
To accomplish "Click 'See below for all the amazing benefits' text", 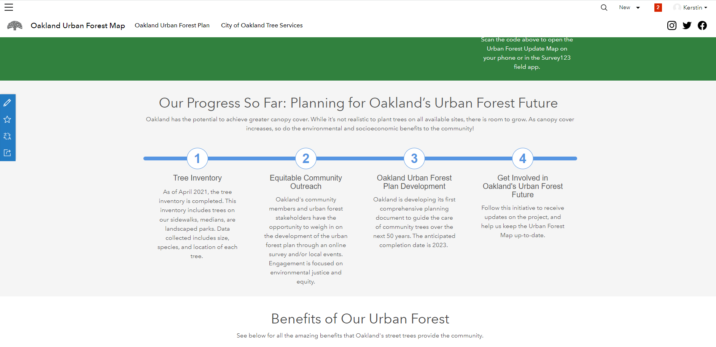I will coord(360,336).
